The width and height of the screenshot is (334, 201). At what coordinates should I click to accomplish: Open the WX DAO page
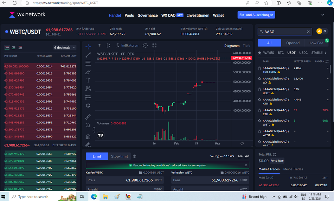172,15
